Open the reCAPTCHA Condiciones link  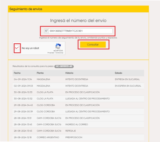[59, 53]
